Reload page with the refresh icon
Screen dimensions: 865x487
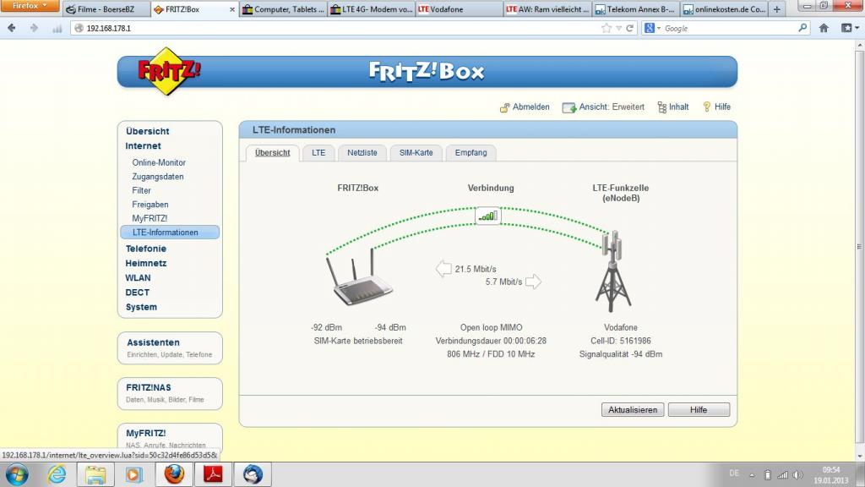pyautogui.click(x=629, y=28)
